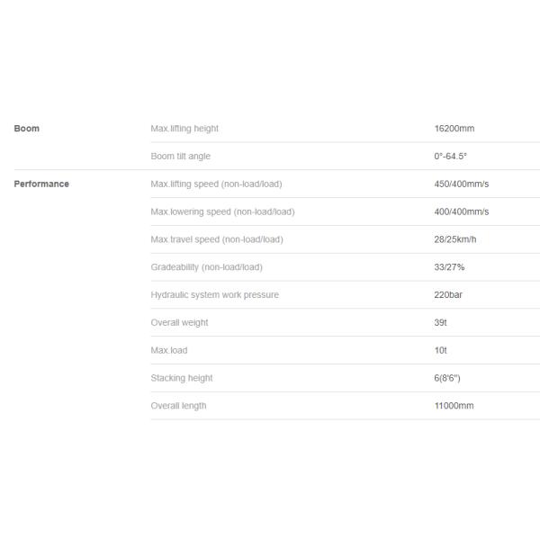Select the Boom tilt angle label

(181, 157)
